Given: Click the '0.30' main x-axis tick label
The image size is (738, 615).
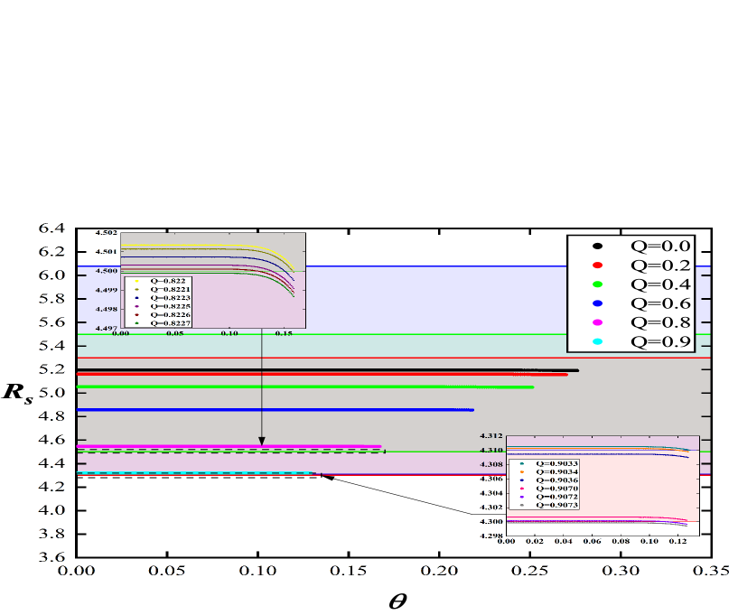Looking at the screenshot, I should pyautogui.click(x=621, y=571).
